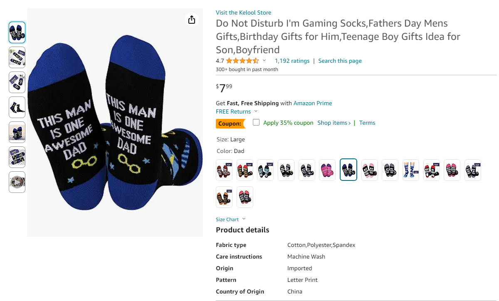Select the purple-pink socks color swatch
The width and height of the screenshot is (499, 301).
pos(327,170)
